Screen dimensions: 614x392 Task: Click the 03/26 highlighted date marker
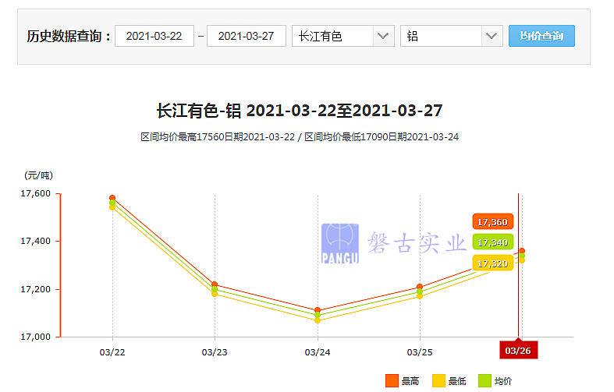click(x=518, y=350)
